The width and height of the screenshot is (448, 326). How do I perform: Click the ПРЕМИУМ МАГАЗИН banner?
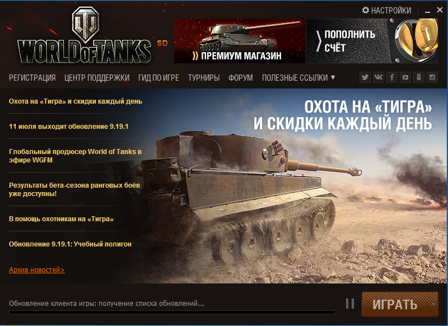click(240, 41)
